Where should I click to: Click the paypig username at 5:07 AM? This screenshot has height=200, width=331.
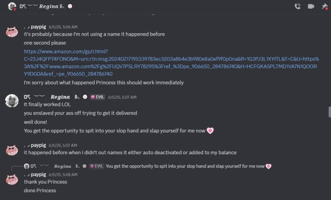pyautogui.click(x=38, y=145)
